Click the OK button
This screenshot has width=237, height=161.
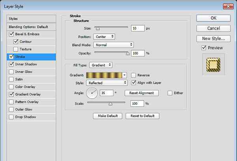pos(213,18)
